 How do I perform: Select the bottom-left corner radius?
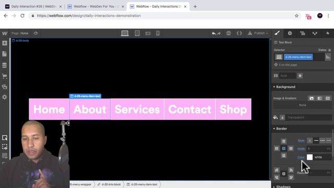click(277, 177)
